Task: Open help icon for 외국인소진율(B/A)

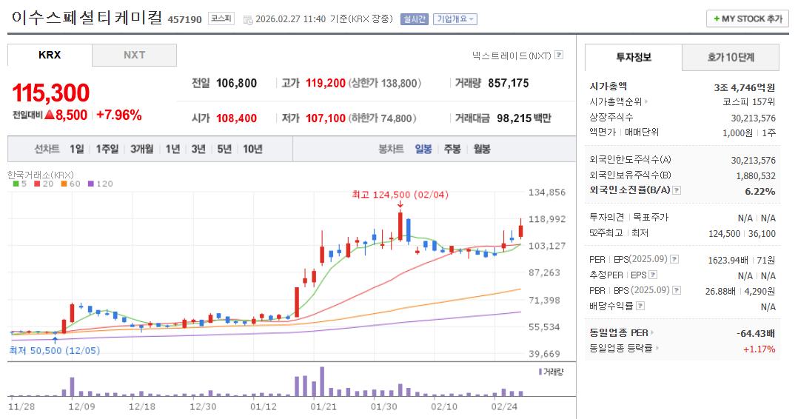Action: point(677,190)
